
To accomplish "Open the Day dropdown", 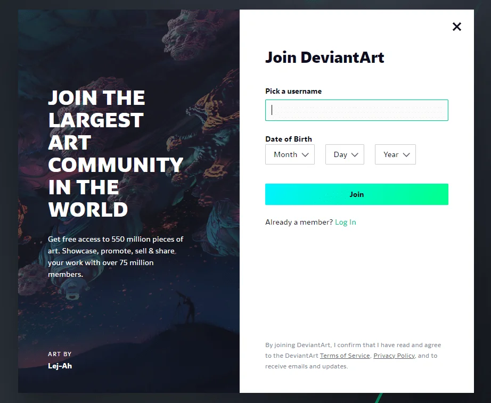I will point(345,154).
